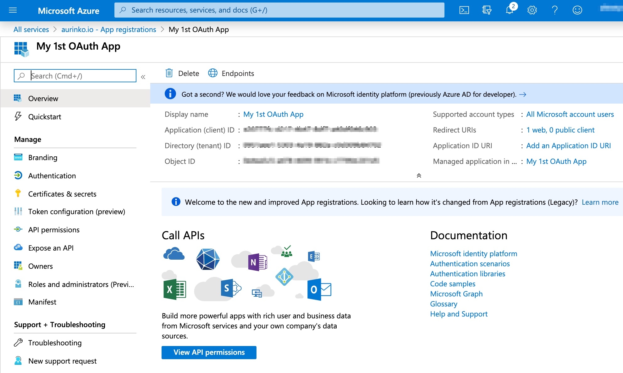The height and width of the screenshot is (373, 623).
Task: Click the top search resources bar
Action: point(279,10)
